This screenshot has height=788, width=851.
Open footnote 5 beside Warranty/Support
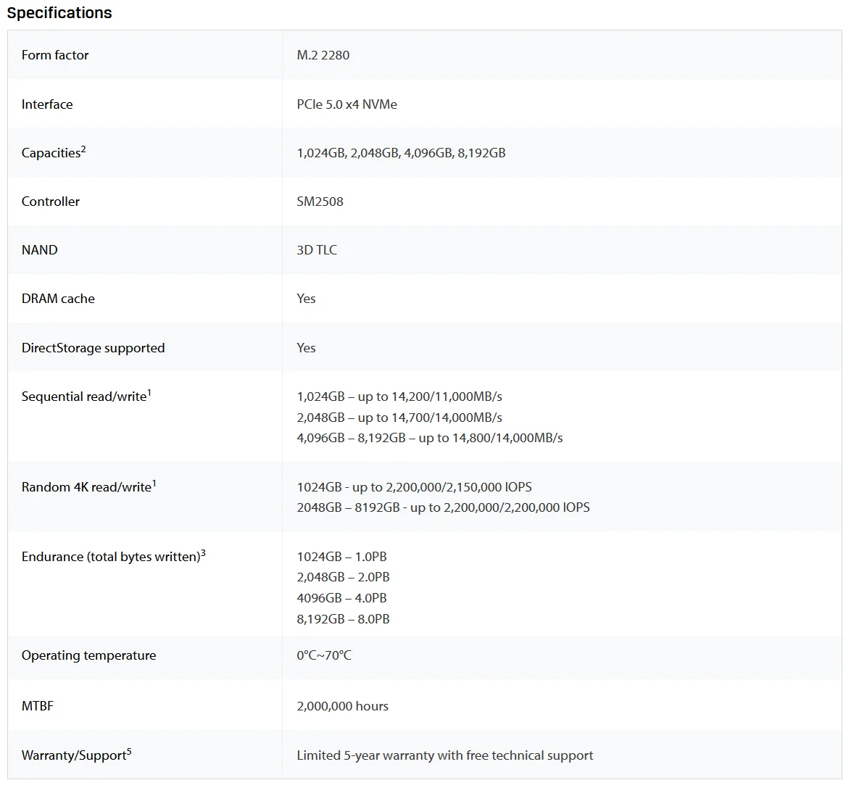[x=129, y=752]
